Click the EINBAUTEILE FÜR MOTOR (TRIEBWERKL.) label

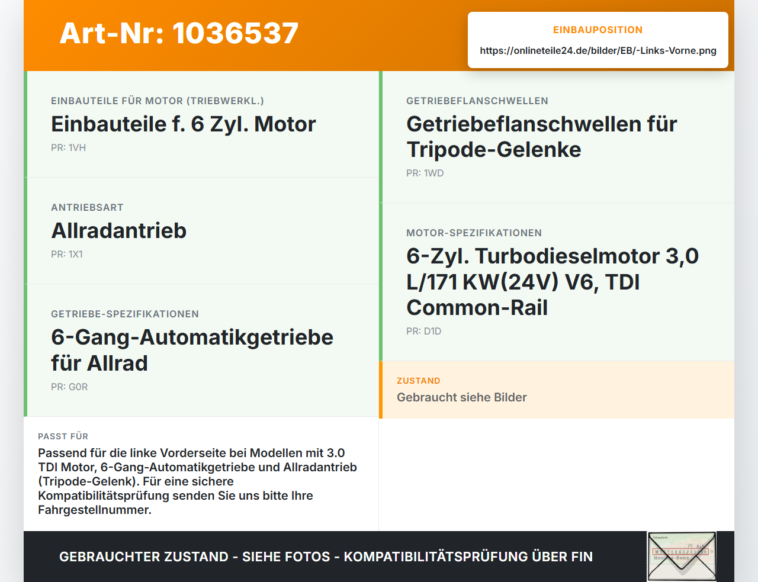[x=158, y=101]
